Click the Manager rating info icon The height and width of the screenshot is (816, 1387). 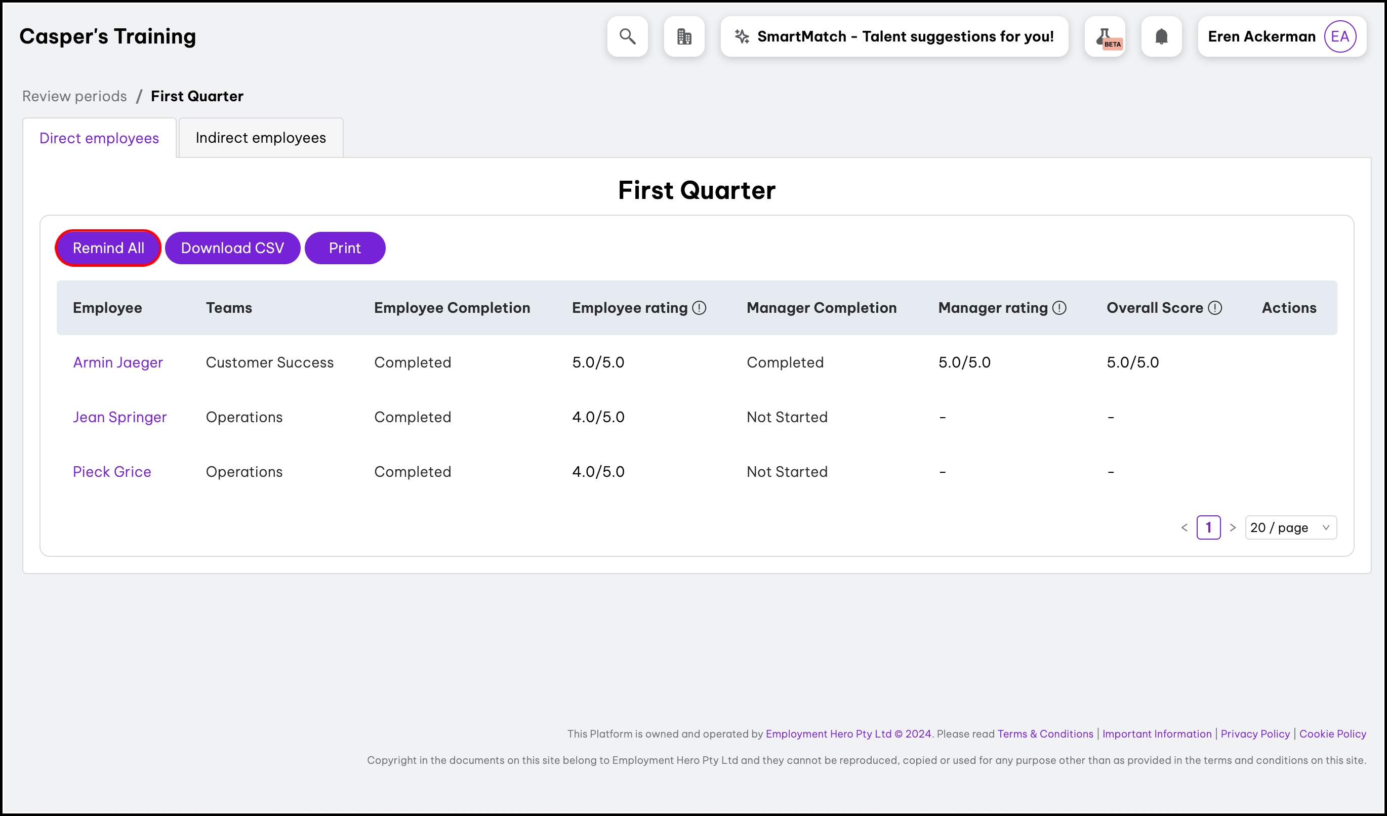coord(1059,308)
